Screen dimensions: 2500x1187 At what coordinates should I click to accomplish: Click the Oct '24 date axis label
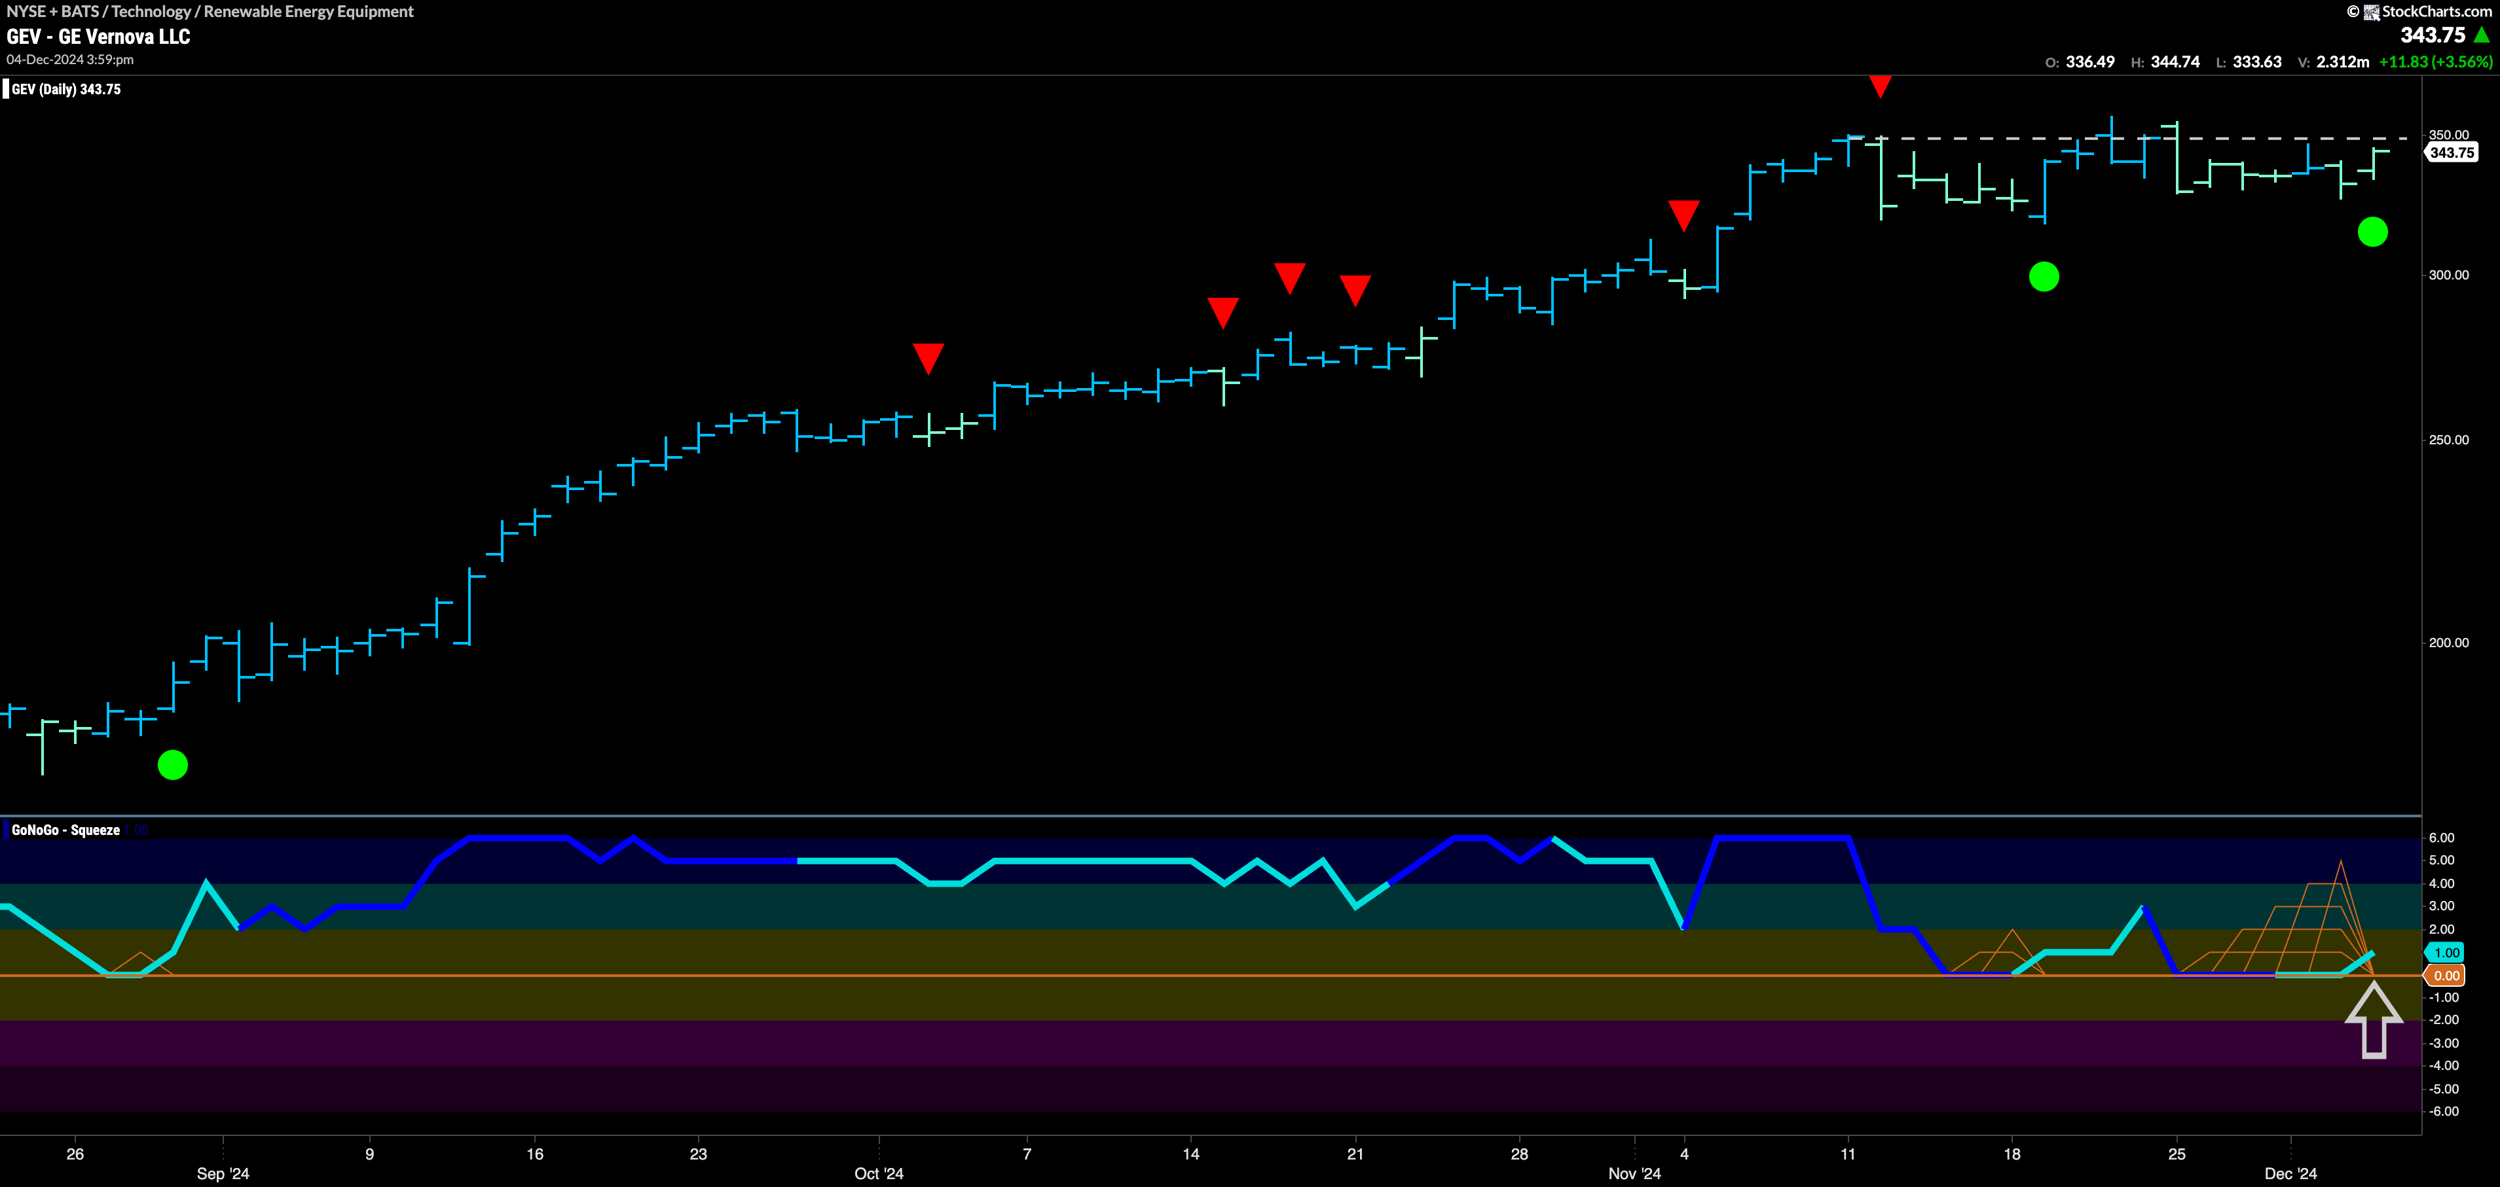pyautogui.click(x=879, y=1173)
